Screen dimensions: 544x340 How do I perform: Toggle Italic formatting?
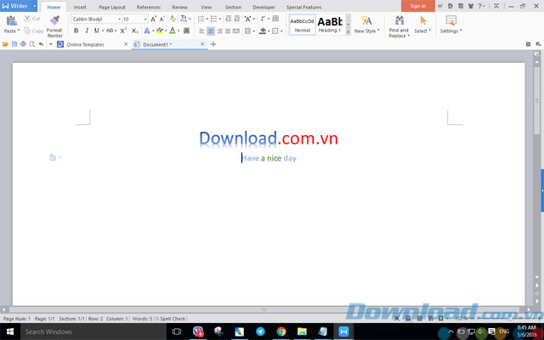click(87, 31)
